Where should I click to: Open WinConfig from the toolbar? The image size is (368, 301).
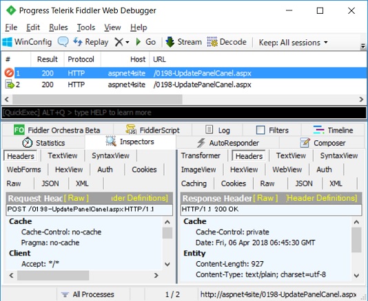click(27, 42)
